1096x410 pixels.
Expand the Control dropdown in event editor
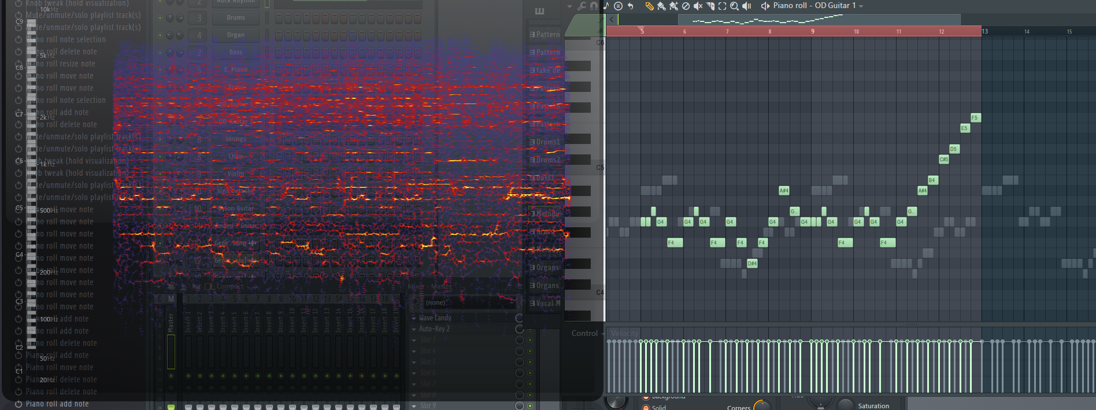[x=602, y=334]
